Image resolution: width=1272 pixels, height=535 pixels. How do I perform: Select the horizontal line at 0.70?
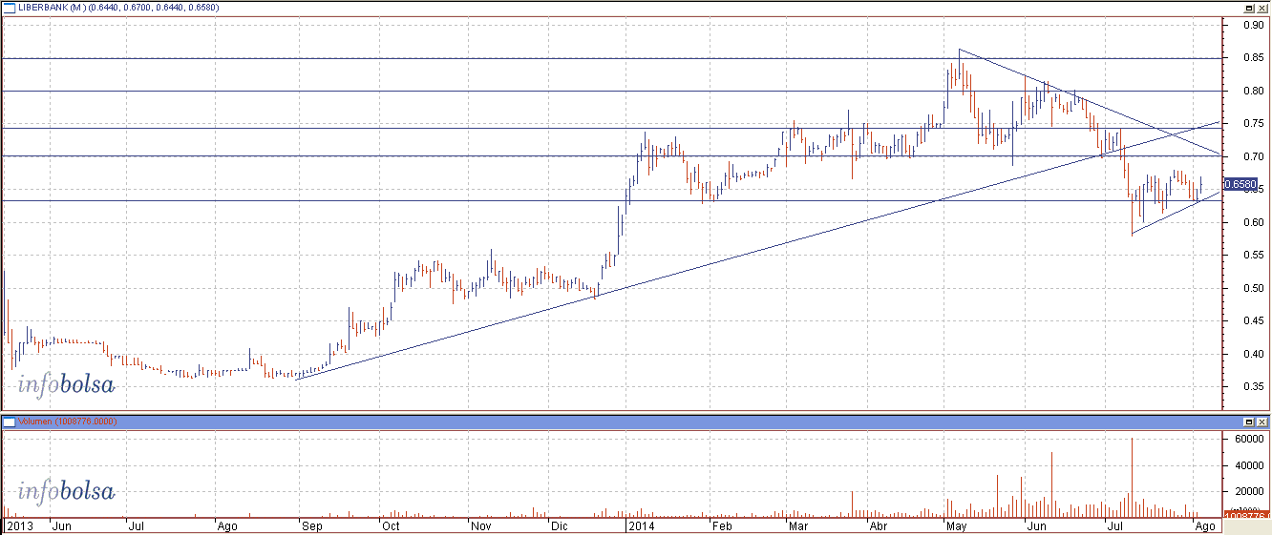611,155
